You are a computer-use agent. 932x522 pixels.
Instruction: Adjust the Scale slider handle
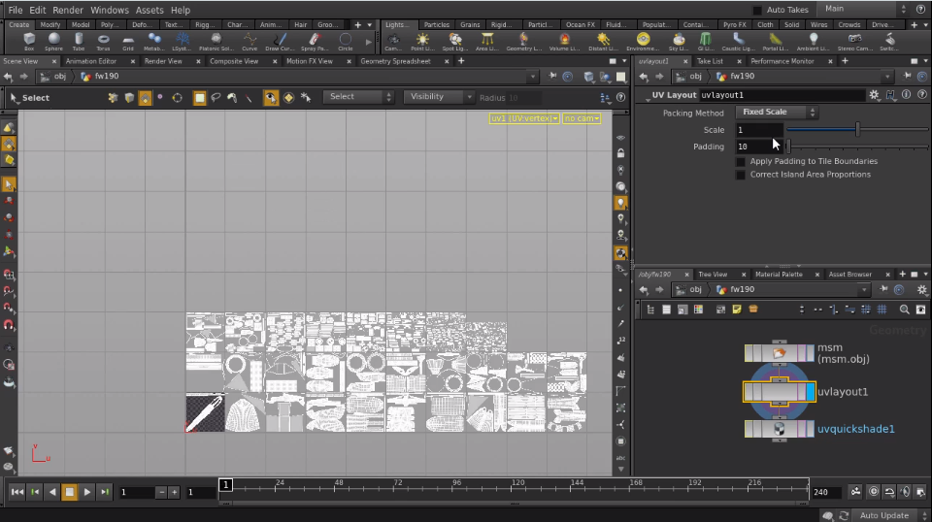point(857,129)
